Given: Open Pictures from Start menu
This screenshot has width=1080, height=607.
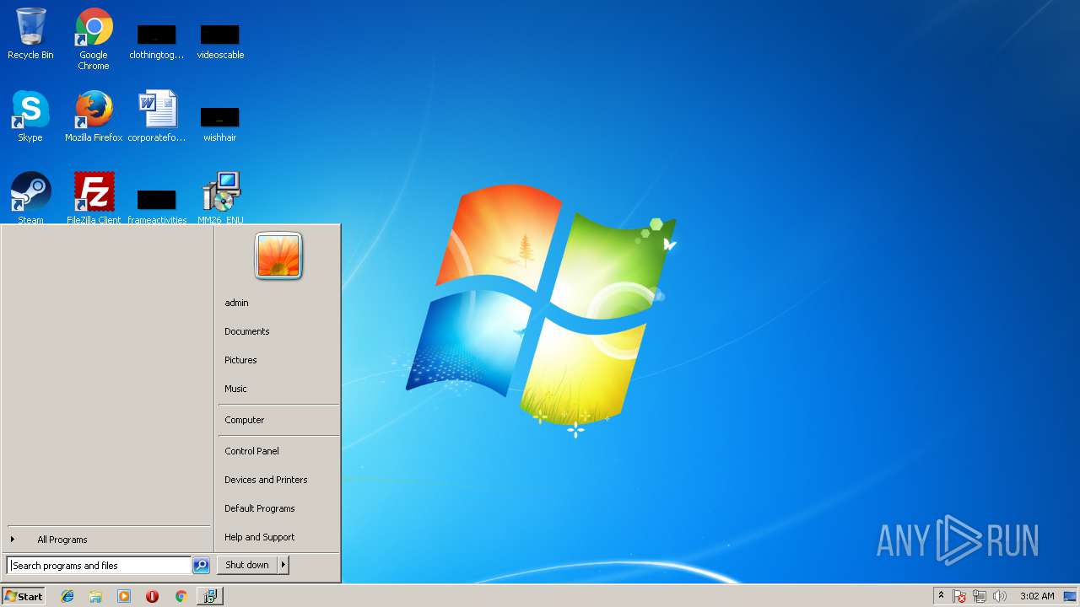Looking at the screenshot, I should [278, 360].
